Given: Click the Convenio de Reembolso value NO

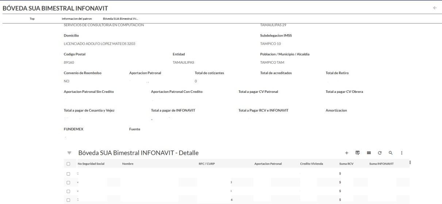Looking at the screenshot, I should click(x=66, y=81).
